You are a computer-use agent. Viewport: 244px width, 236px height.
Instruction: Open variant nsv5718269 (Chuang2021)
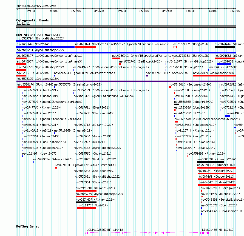73,130
